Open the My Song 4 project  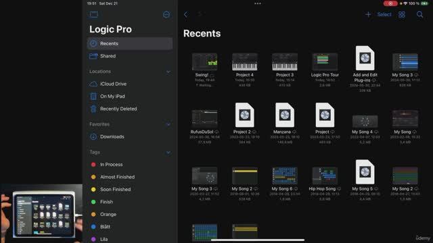[365, 121]
